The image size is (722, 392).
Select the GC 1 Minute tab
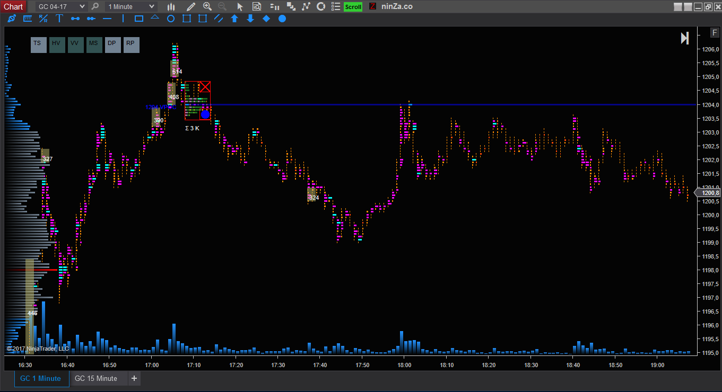coord(41,378)
